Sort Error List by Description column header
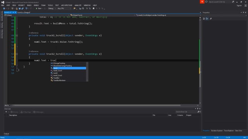 pyautogui.click(x=13, y=115)
